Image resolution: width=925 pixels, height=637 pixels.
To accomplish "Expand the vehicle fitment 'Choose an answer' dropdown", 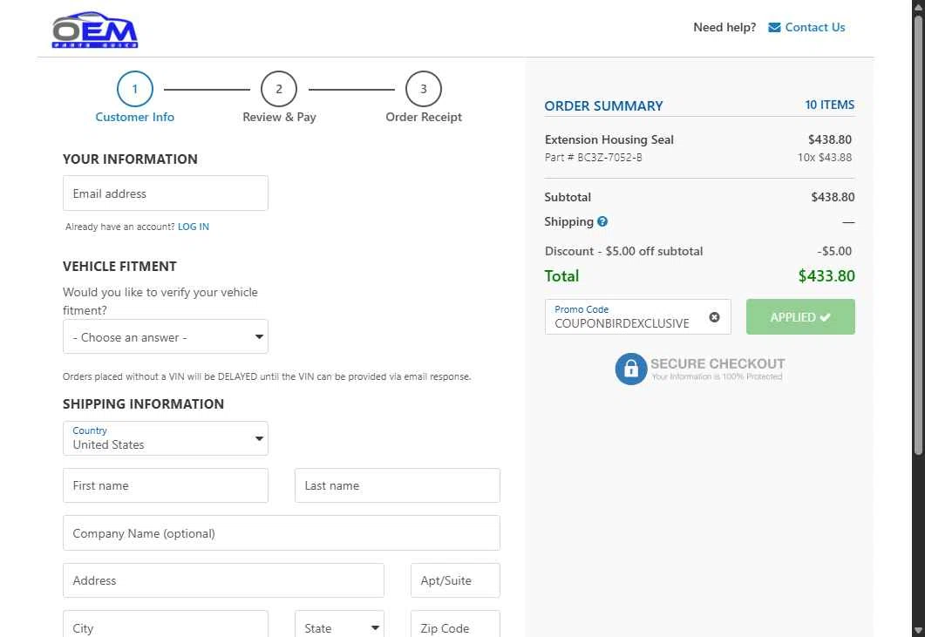I will (166, 336).
